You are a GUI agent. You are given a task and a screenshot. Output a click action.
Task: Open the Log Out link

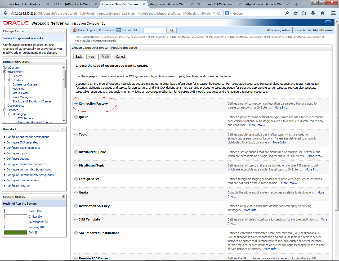[92, 30]
